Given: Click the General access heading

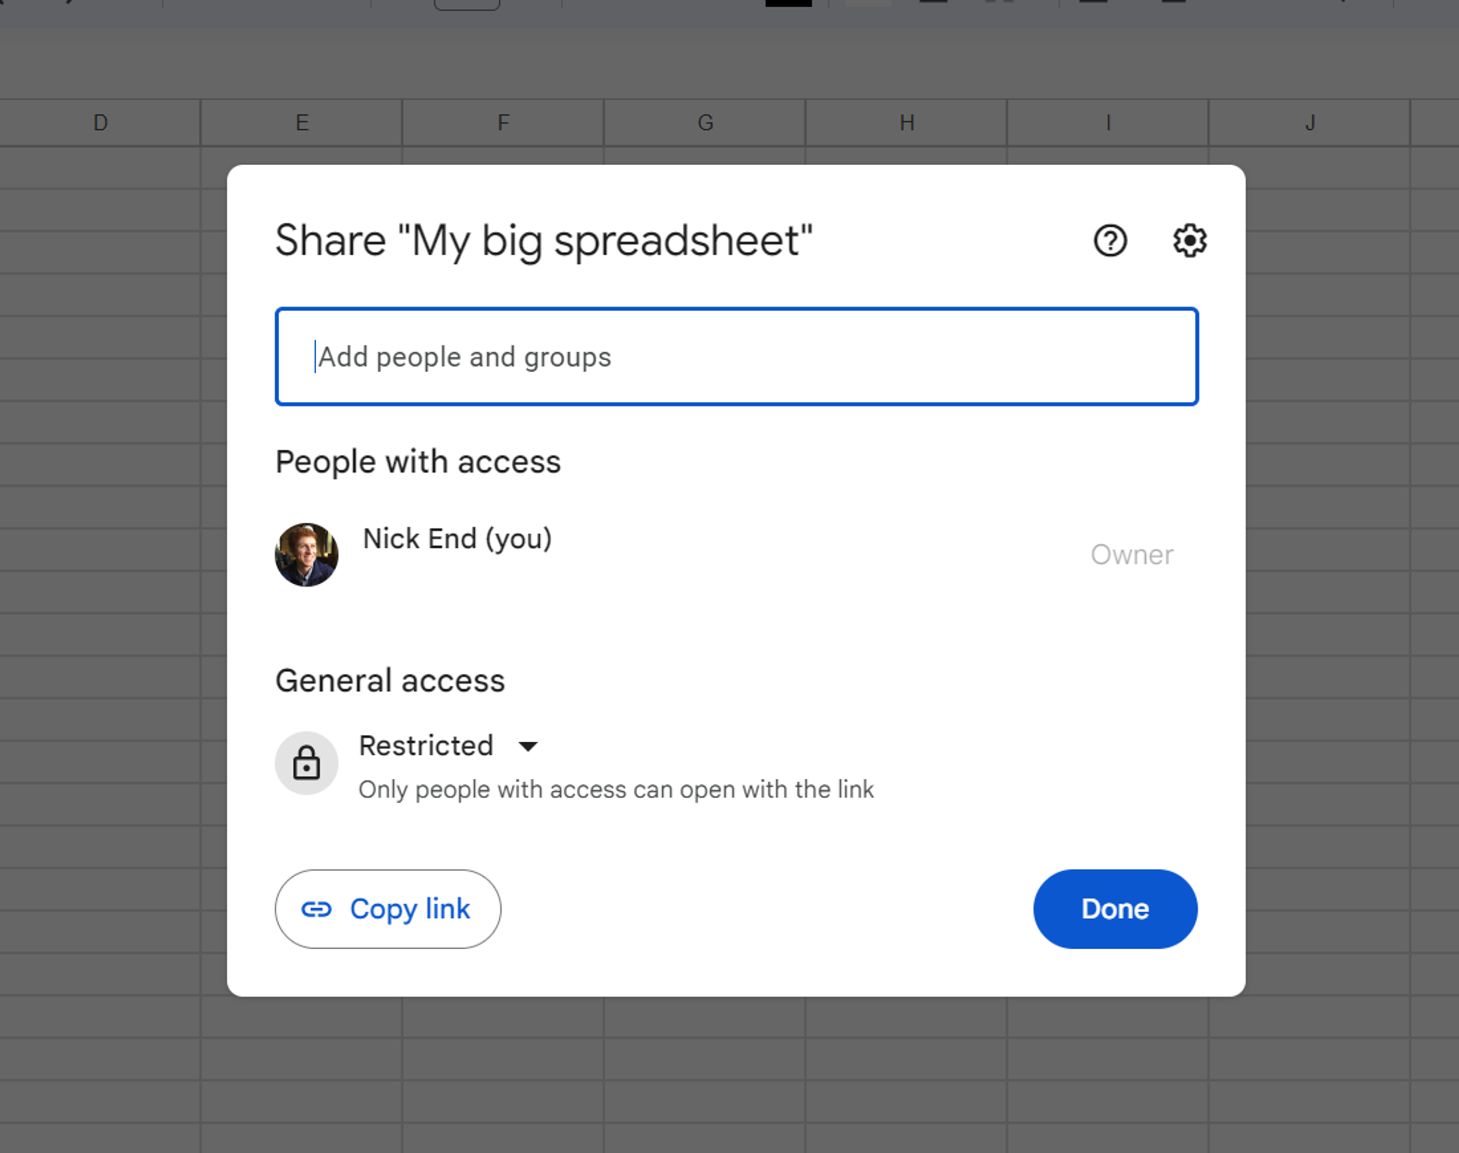Looking at the screenshot, I should 389,680.
